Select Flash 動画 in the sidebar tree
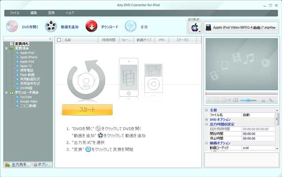Viewport: 282px width, 177px height. [x=27, y=75]
